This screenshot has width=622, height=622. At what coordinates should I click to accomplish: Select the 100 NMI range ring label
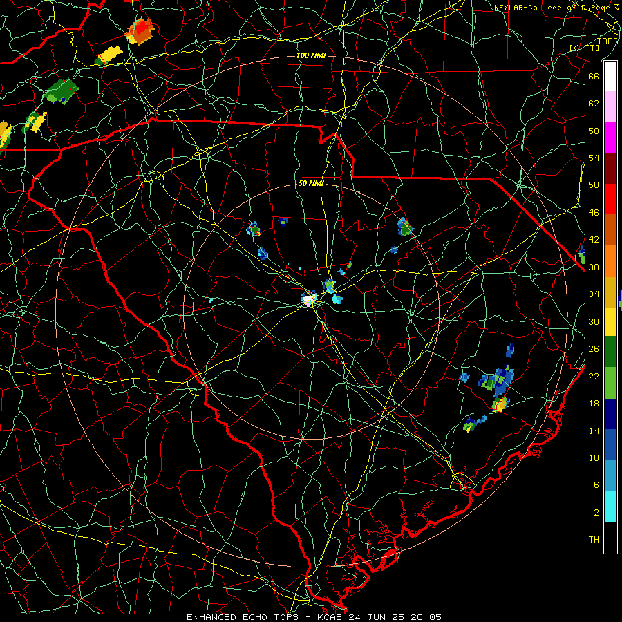tap(311, 55)
